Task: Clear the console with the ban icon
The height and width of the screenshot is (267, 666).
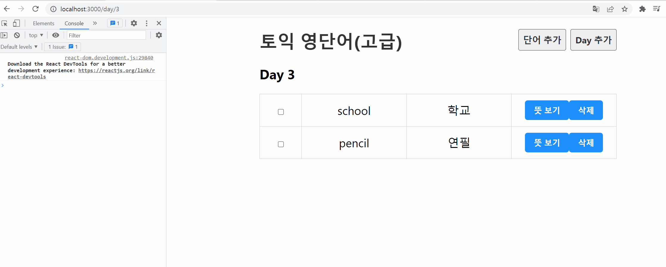Action: (x=17, y=35)
